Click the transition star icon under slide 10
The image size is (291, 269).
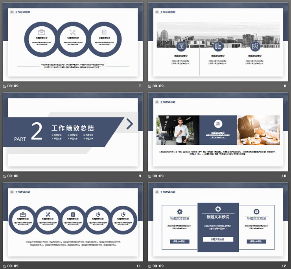click(150, 176)
